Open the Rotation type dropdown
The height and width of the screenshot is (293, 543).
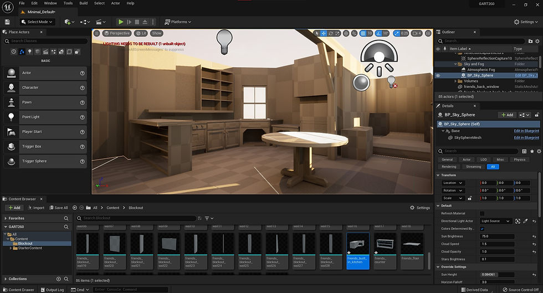(x=453, y=191)
